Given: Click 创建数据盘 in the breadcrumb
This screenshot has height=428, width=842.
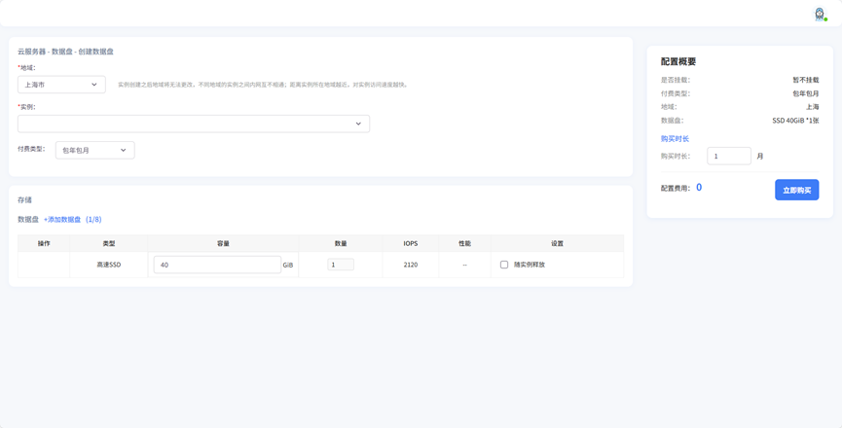Looking at the screenshot, I should pos(96,52).
